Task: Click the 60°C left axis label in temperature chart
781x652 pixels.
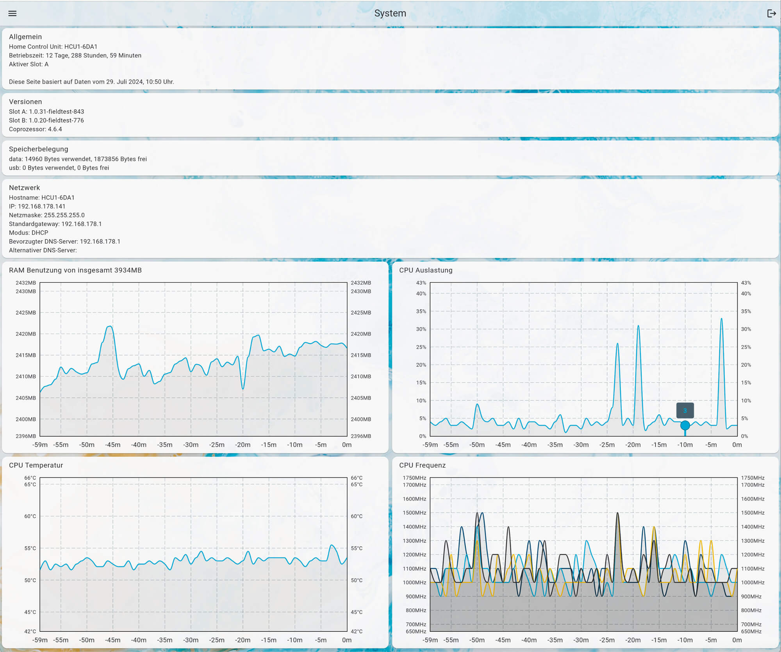Action: (x=30, y=517)
